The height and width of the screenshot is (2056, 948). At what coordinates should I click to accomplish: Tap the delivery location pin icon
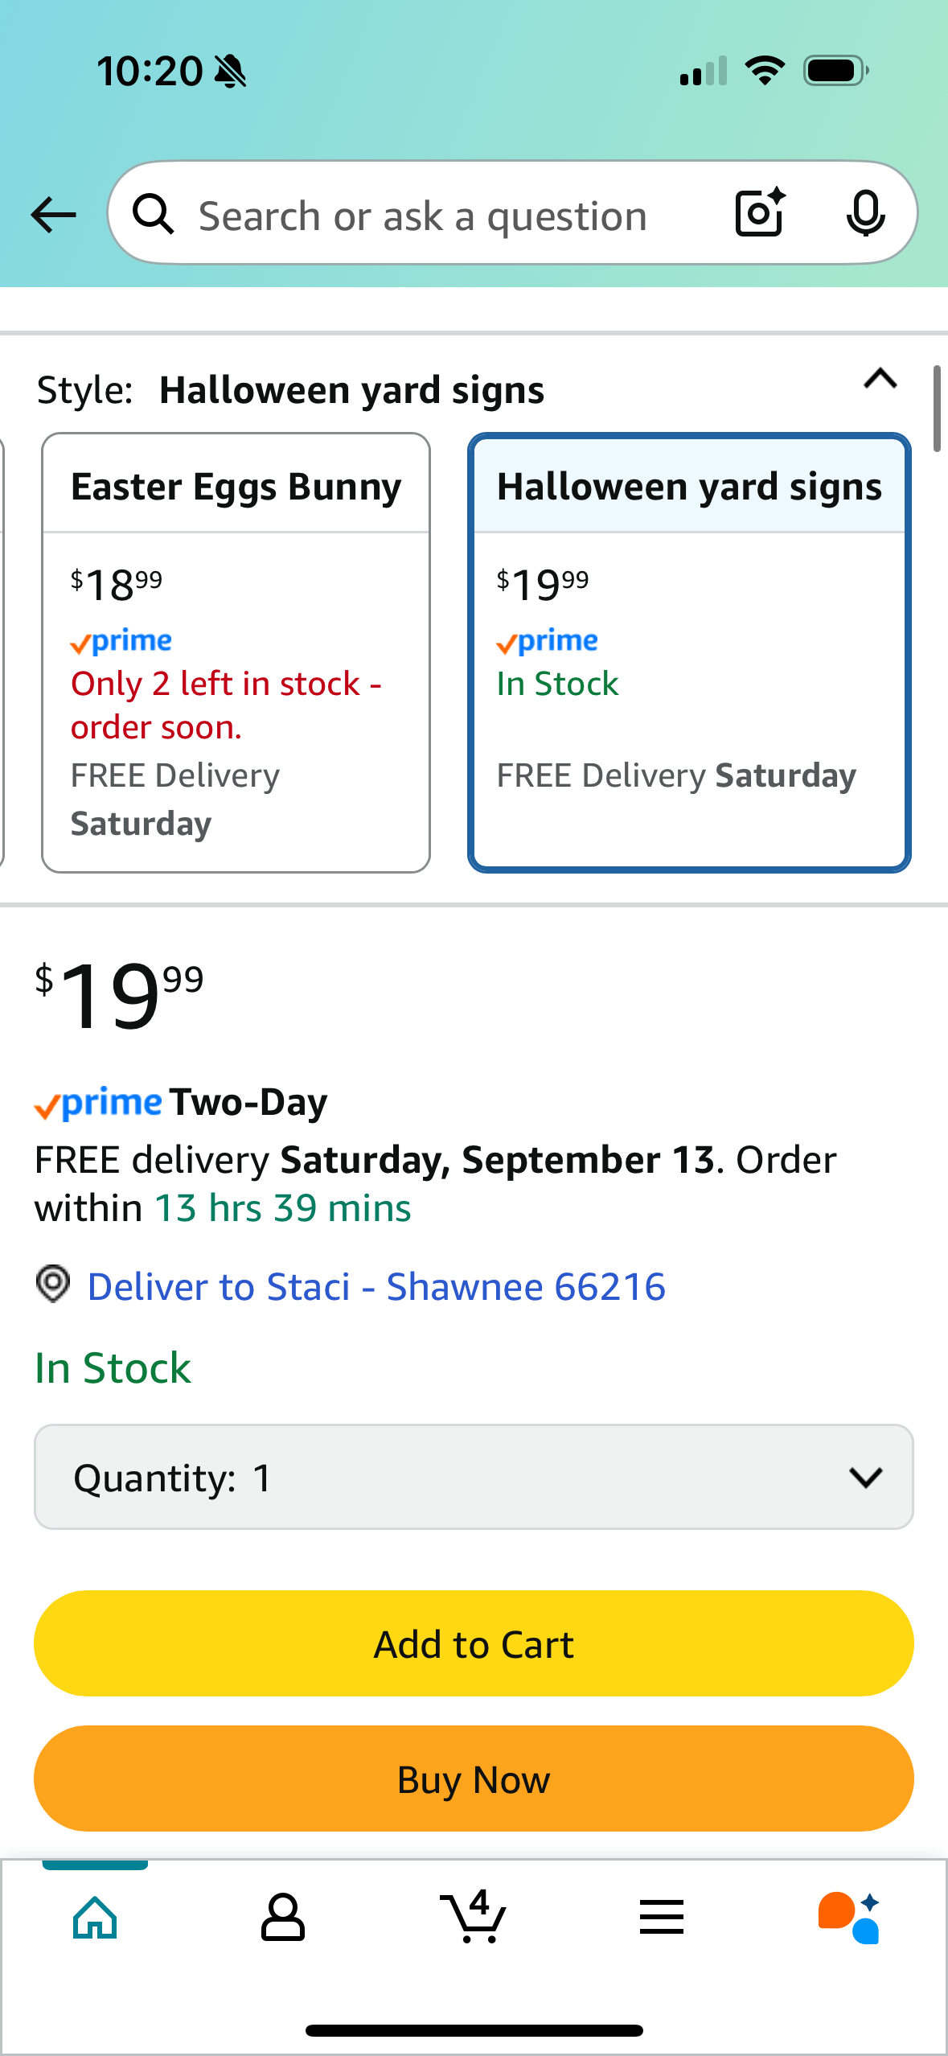pyautogui.click(x=53, y=1284)
